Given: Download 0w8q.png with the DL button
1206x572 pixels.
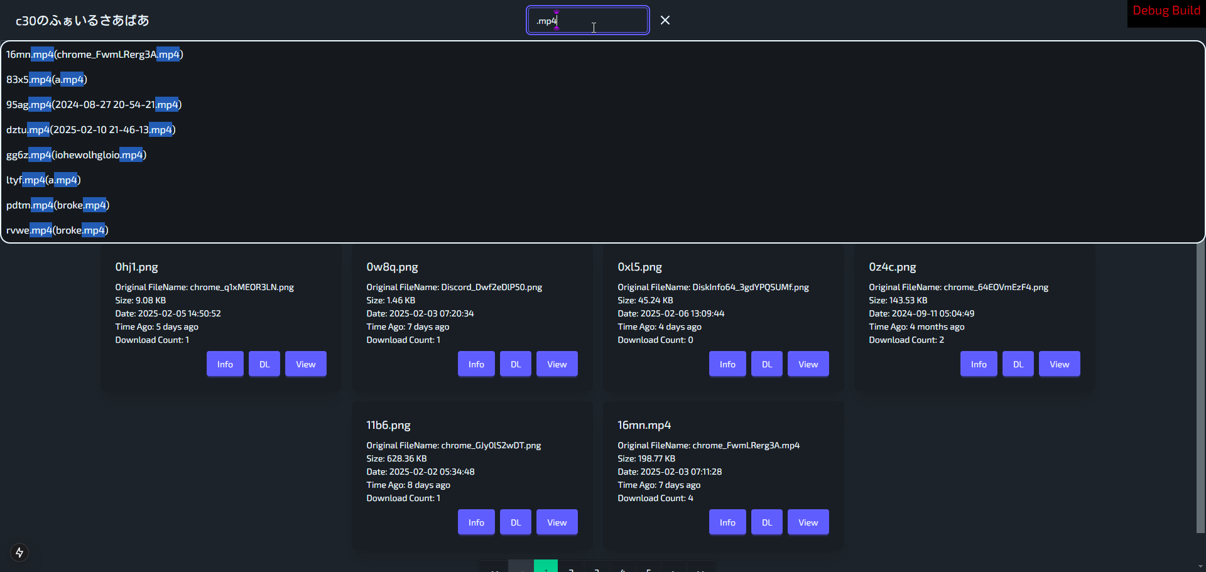Looking at the screenshot, I should pyautogui.click(x=516, y=364).
